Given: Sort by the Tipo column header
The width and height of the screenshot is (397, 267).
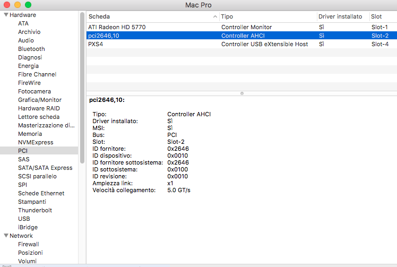Looking at the screenshot, I should point(268,16).
